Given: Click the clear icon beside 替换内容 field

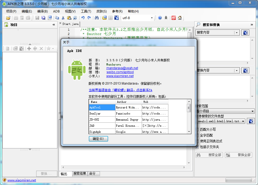Looking at the screenshot, I should (x=245, y=71).
